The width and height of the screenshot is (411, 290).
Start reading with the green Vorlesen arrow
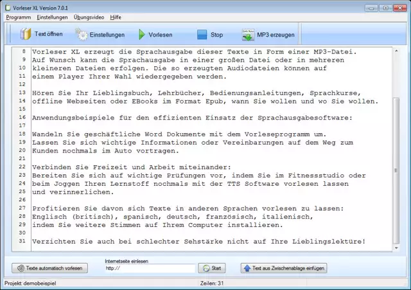141,35
